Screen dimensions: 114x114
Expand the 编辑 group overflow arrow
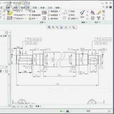pos(87,23)
